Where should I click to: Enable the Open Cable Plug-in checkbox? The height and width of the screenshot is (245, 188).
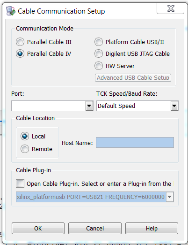point(20,184)
